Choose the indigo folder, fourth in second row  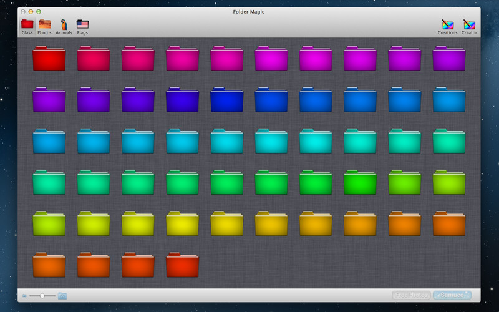(x=182, y=99)
